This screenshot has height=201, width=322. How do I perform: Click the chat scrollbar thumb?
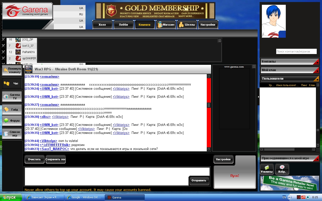click(209, 105)
